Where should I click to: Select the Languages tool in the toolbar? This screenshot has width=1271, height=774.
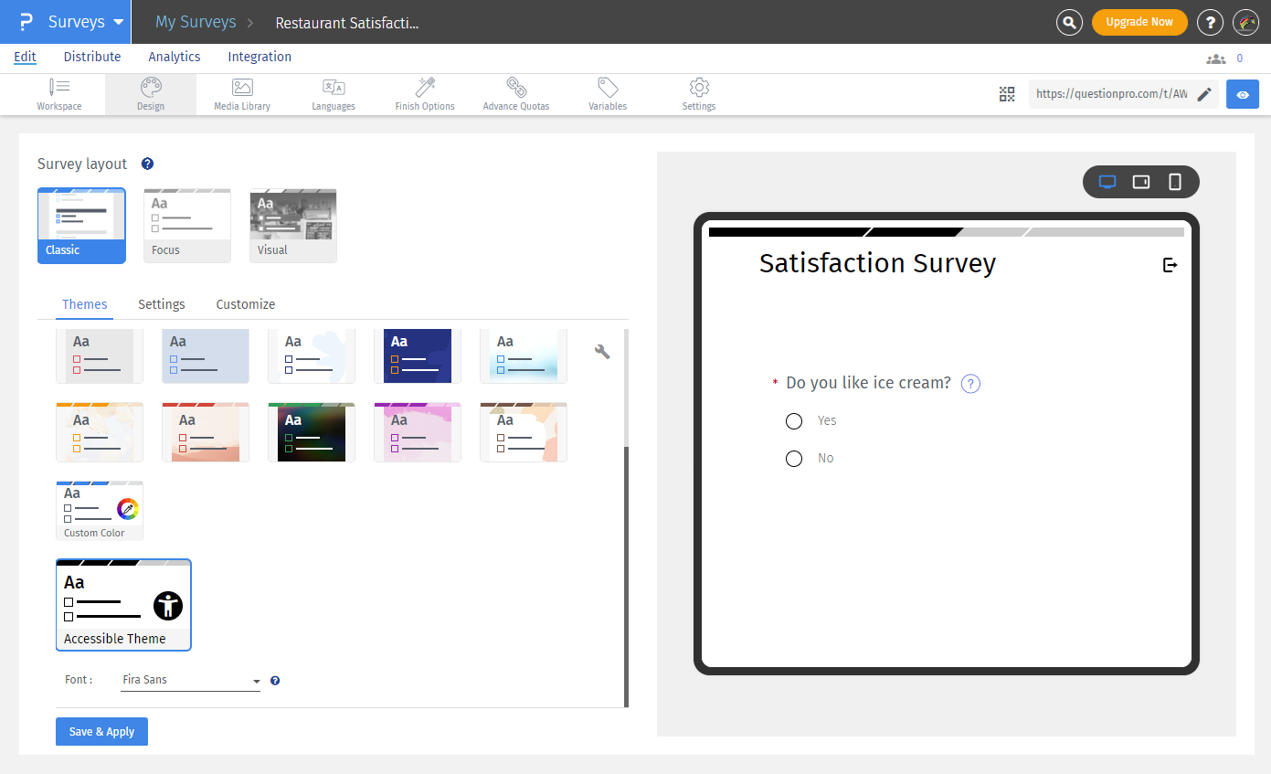coord(333,94)
